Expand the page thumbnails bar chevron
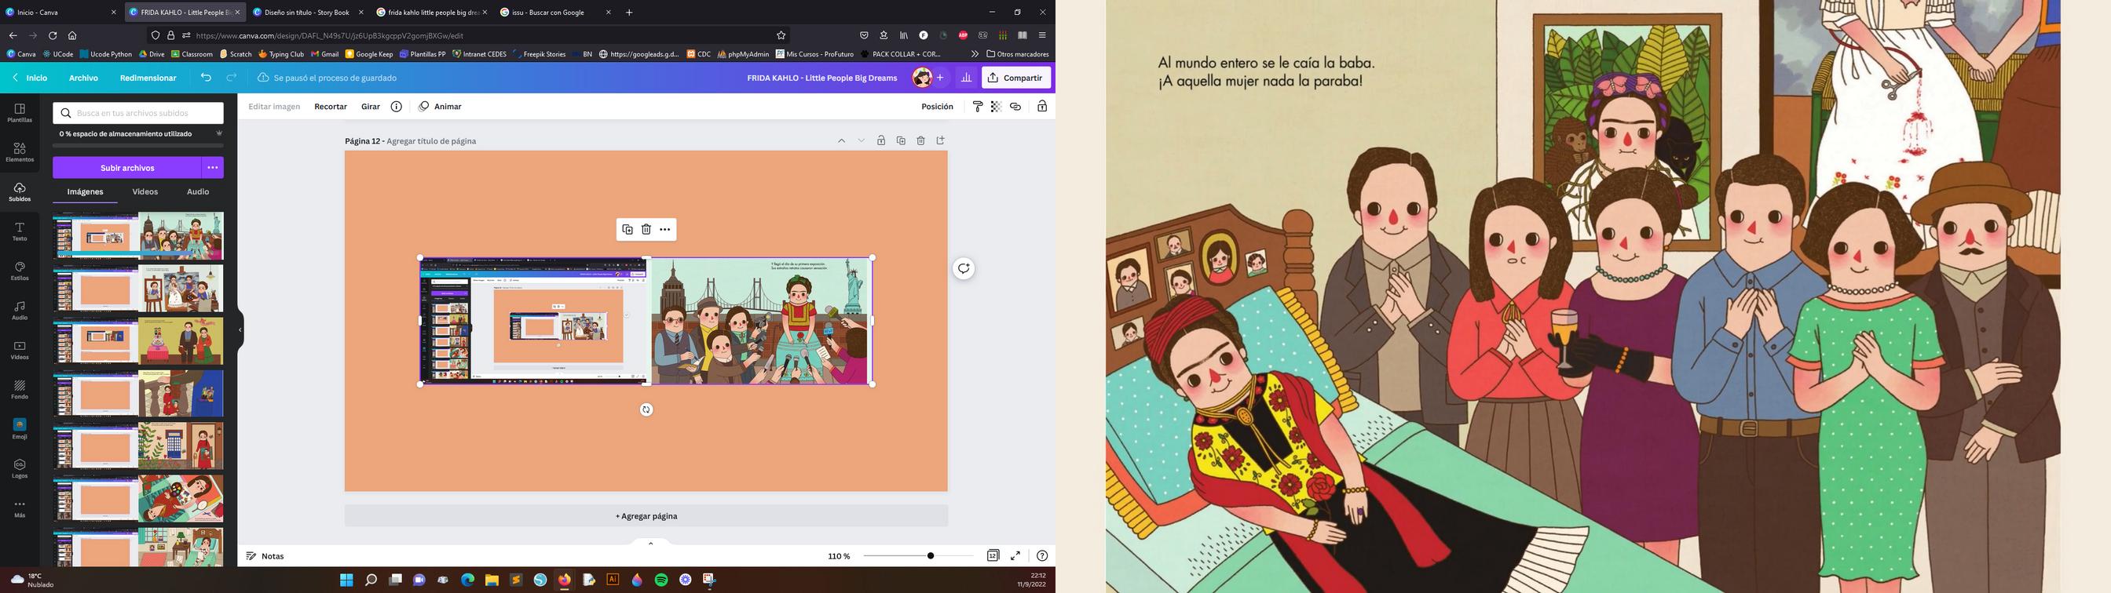 (x=651, y=542)
